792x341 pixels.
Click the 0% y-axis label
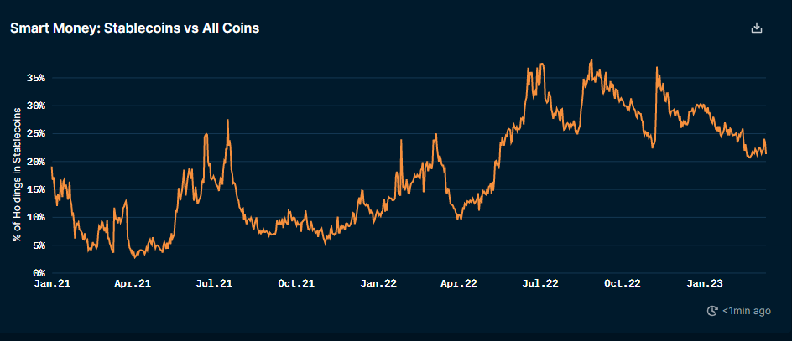coord(37,273)
